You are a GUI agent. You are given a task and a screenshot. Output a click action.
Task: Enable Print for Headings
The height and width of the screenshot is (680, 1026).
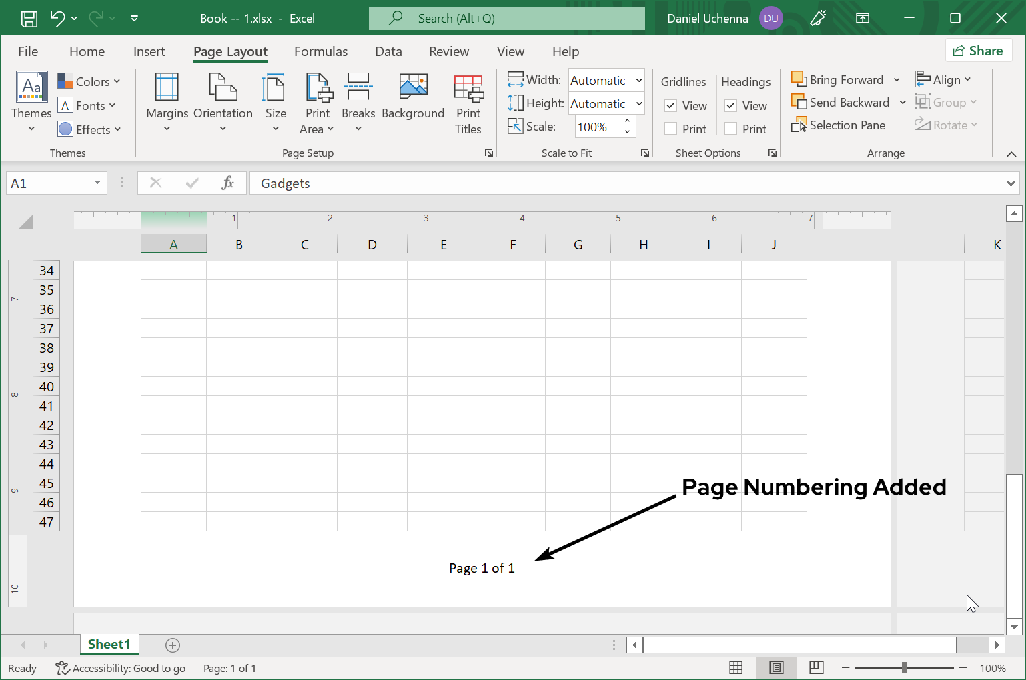(730, 128)
